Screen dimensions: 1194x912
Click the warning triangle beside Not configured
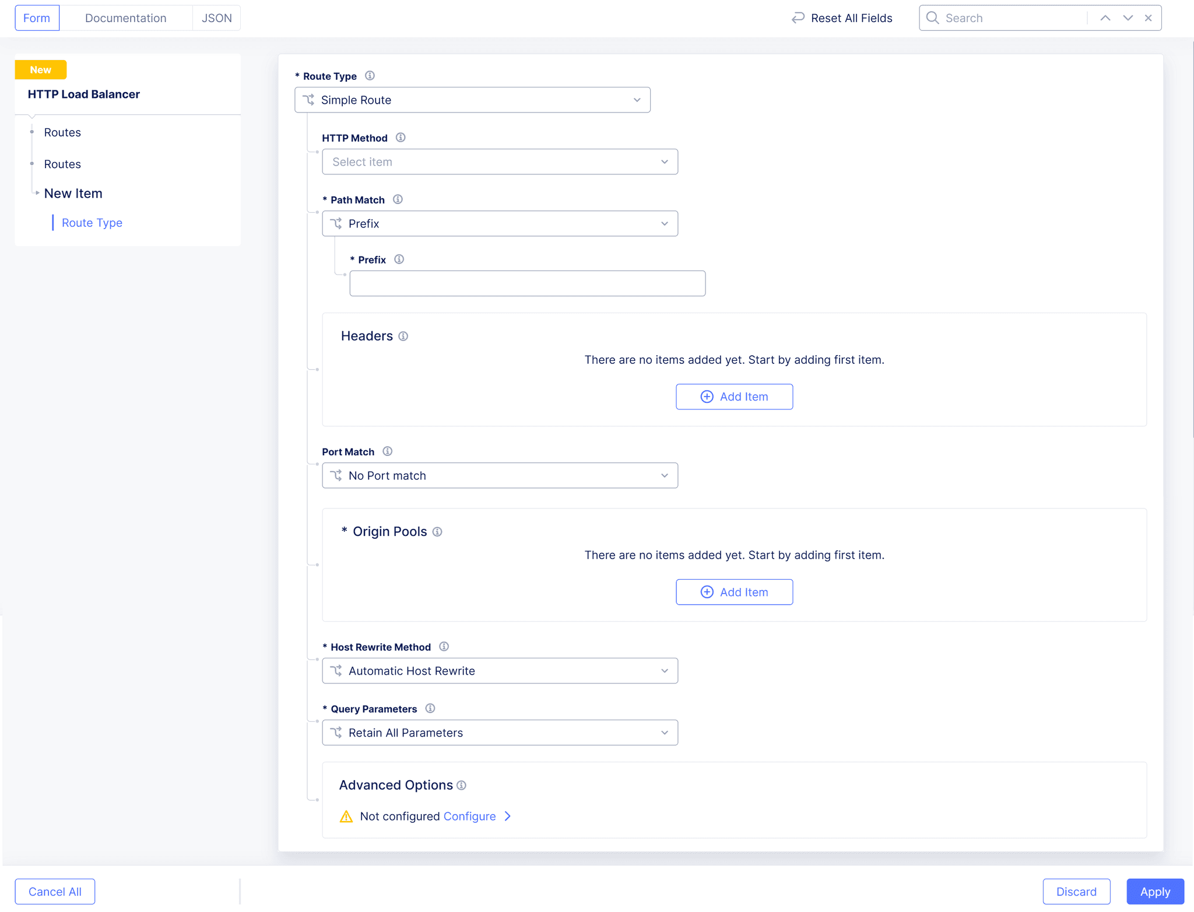pos(346,816)
